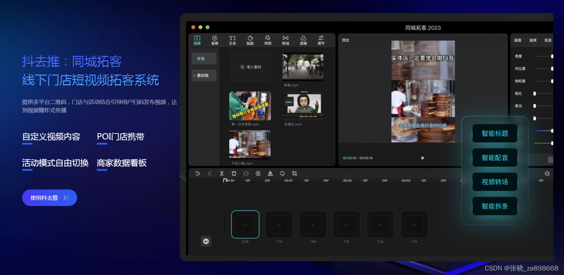Screen dimensions: 564x275
Task: Click the mirror flip icon
Action: click(x=270, y=173)
